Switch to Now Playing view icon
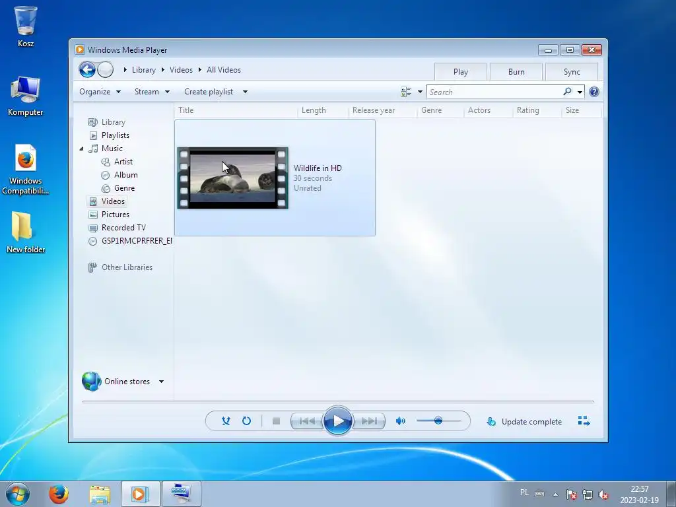Screen dimensions: 676x507 (x=584, y=421)
